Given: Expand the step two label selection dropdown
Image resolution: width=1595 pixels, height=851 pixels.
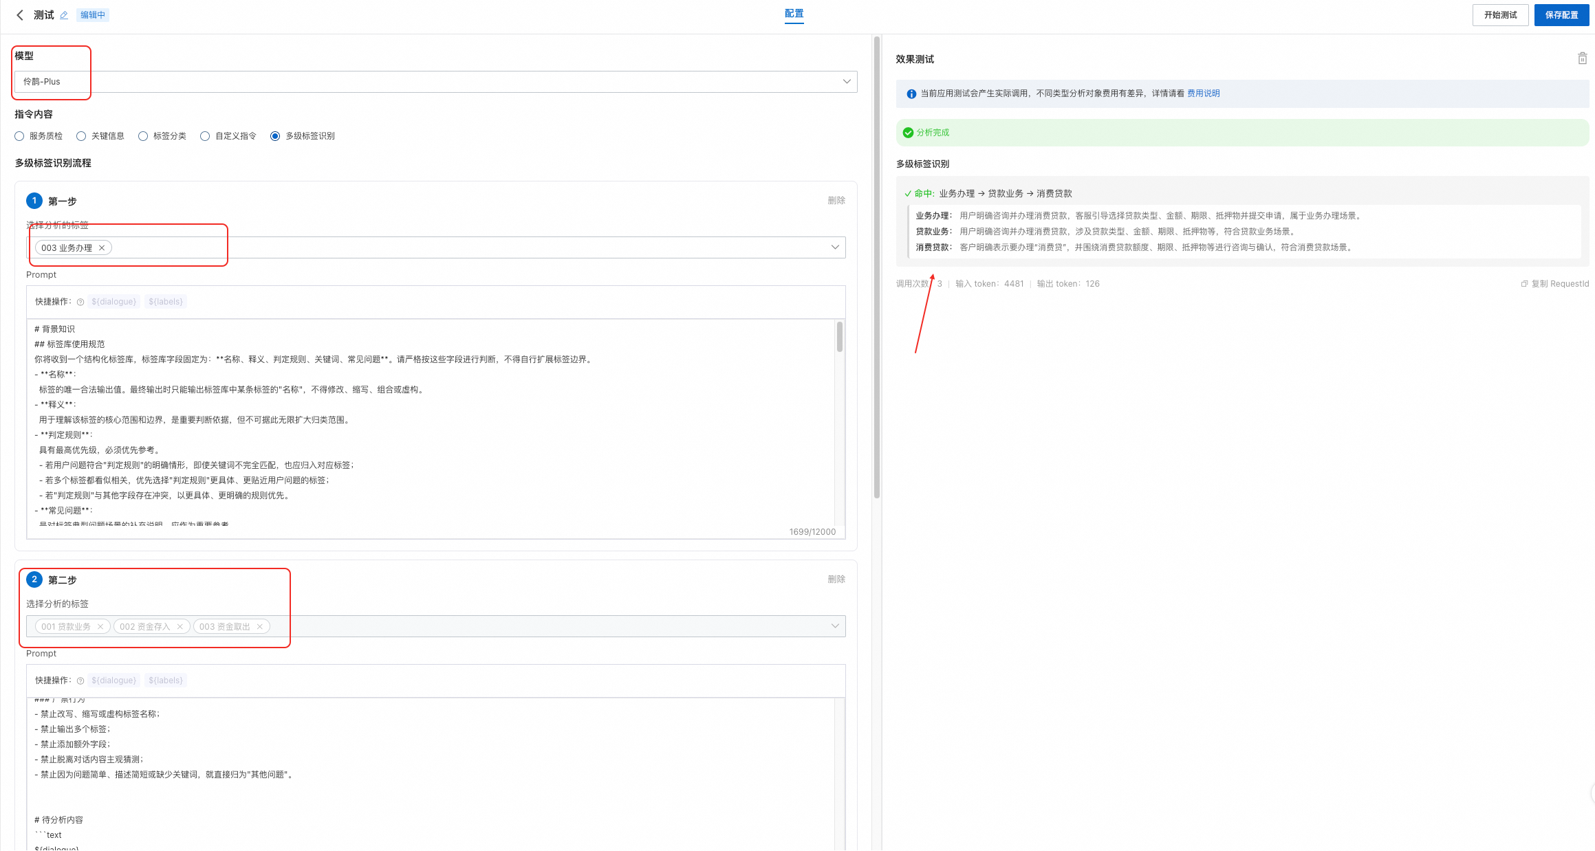Looking at the screenshot, I should [x=835, y=626].
